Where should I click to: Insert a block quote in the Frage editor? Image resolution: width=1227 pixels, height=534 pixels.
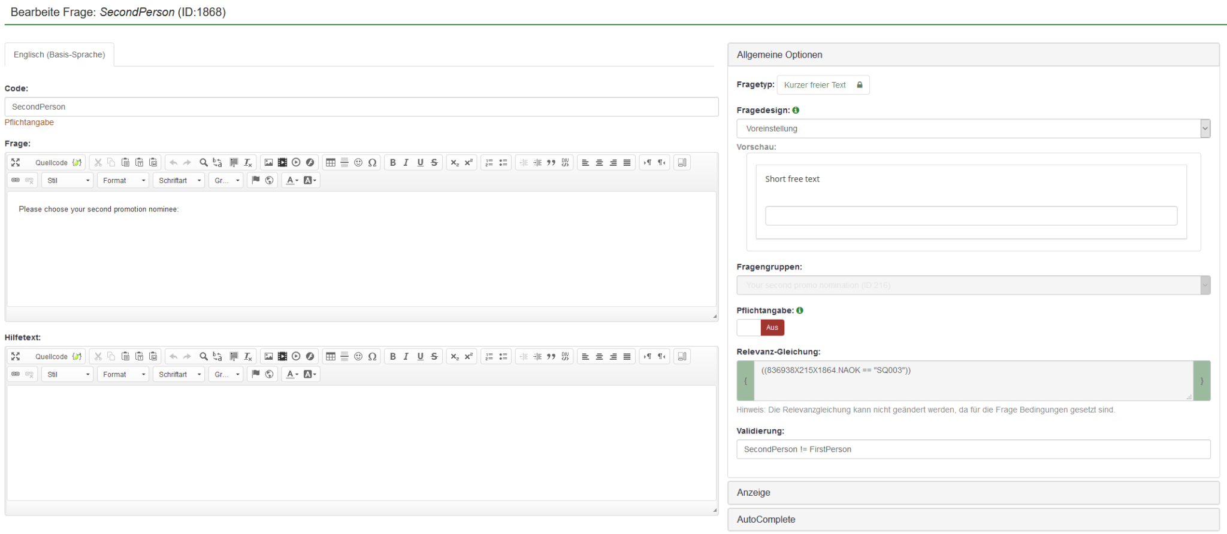pyautogui.click(x=551, y=162)
